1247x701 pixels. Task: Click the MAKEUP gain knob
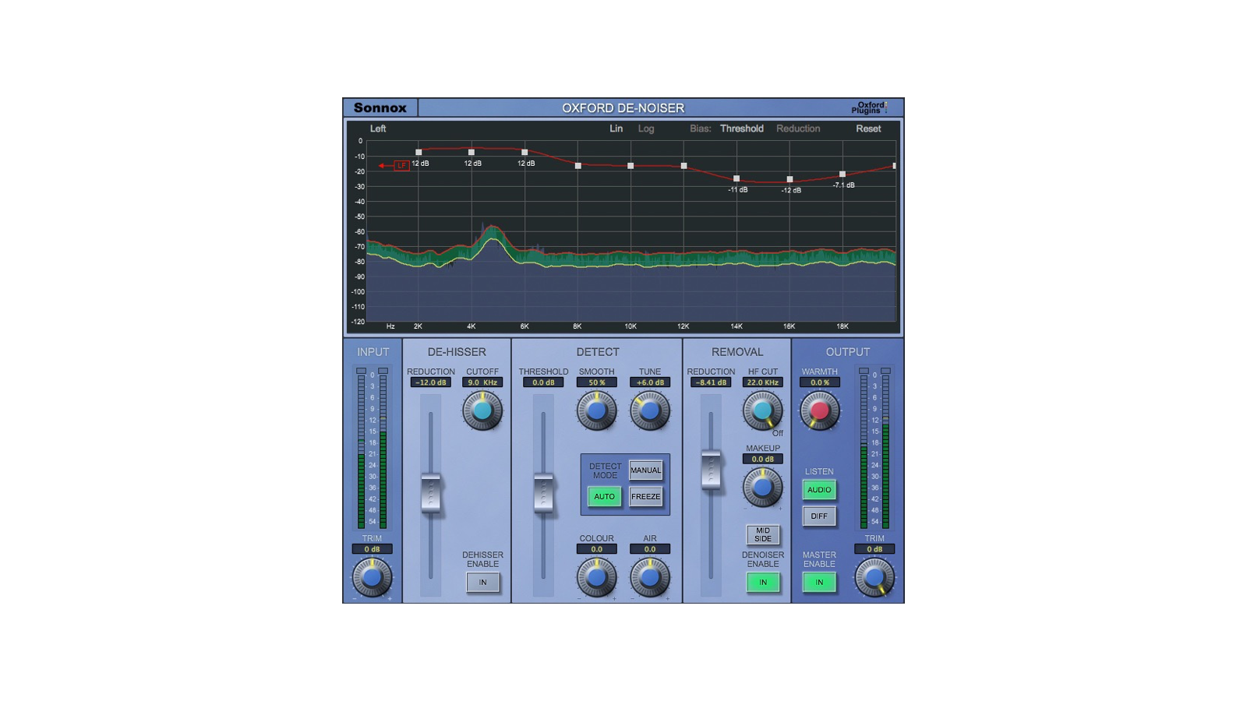(762, 487)
